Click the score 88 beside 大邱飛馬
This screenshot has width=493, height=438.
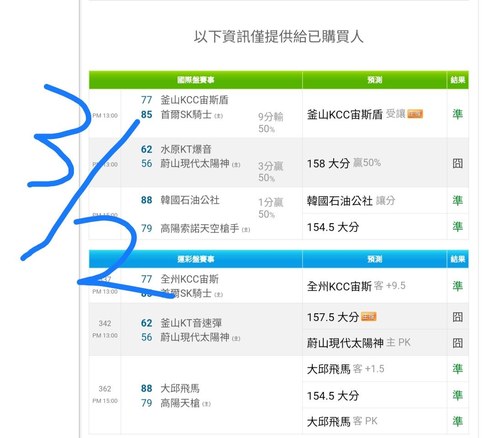point(147,388)
